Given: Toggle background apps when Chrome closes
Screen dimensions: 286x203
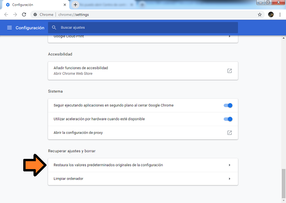Looking at the screenshot, I should [228, 105].
